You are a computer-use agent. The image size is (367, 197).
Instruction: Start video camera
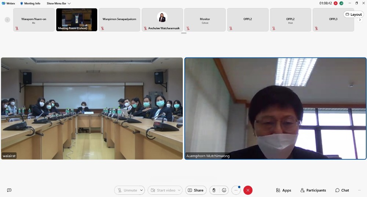pos(163,190)
